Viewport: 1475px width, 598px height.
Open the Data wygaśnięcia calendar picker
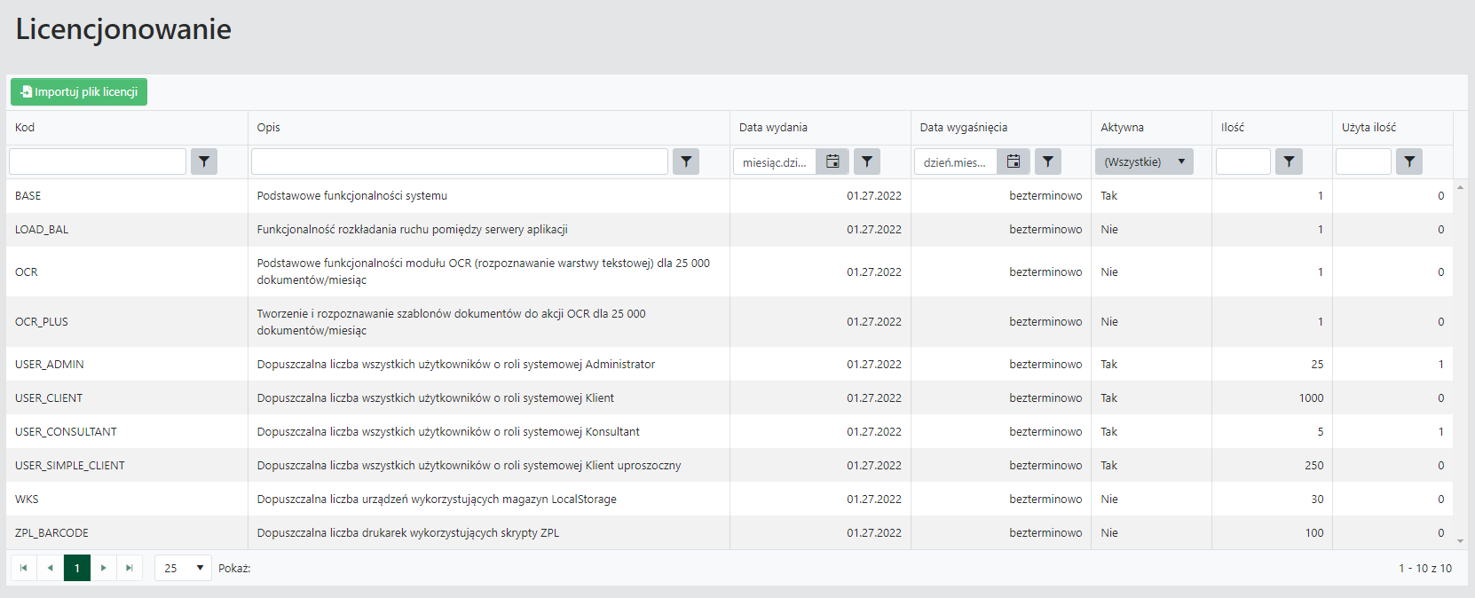point(1014,161)
